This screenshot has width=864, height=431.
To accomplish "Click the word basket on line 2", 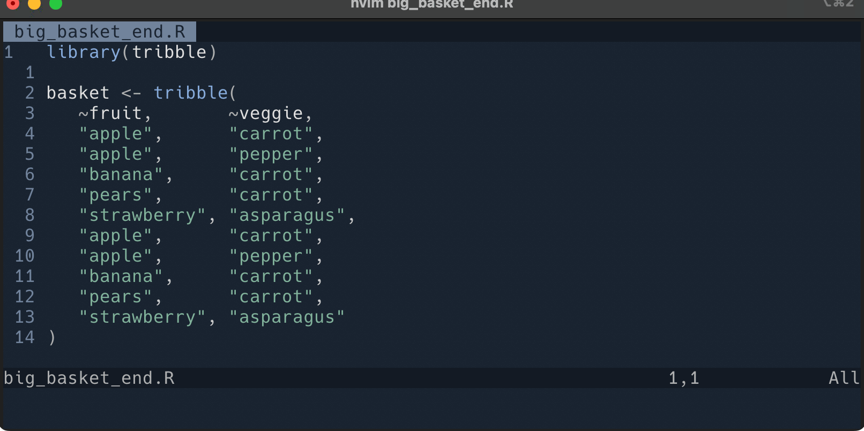I will pos(78,93).
